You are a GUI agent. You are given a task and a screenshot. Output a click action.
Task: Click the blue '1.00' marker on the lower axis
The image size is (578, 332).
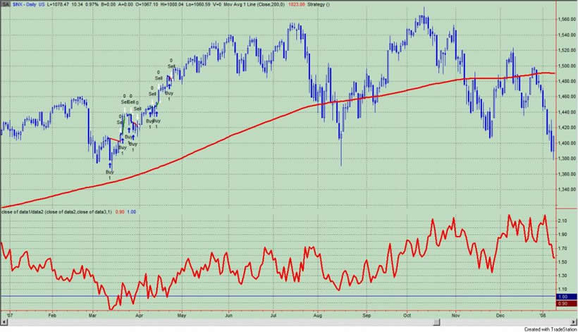[566, 297]
